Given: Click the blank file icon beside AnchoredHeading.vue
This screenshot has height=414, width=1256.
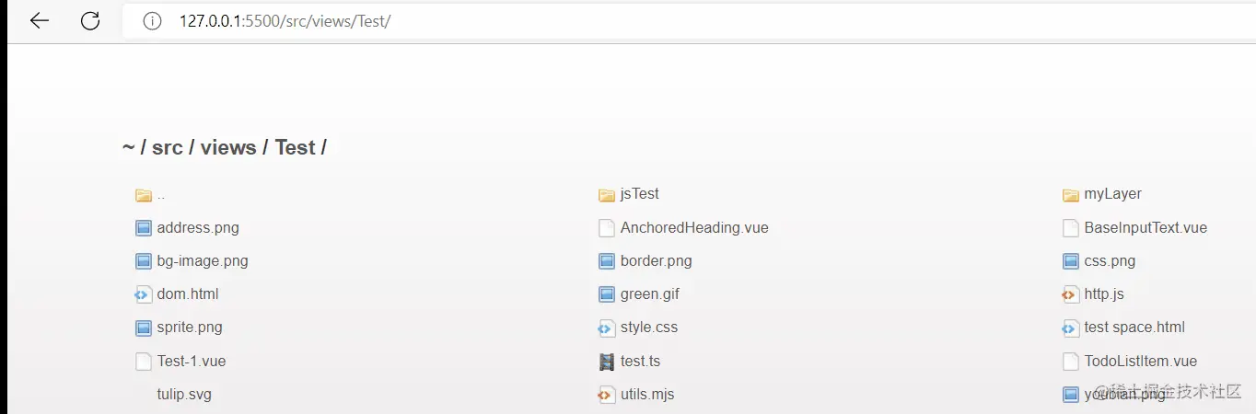Looking at the screenshot, I should point(606,228).
